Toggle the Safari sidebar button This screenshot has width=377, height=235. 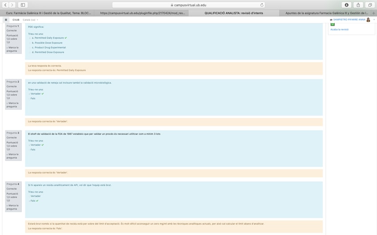[x=23, y=5]
